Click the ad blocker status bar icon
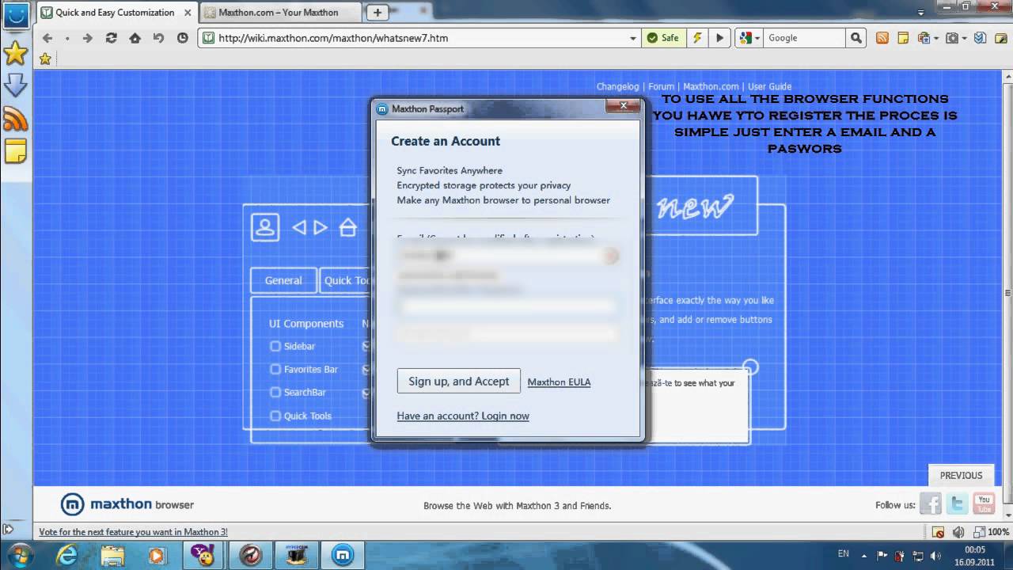Image resolution: width=1013 pixels, height=570 pixels. [x=938, y=532]
